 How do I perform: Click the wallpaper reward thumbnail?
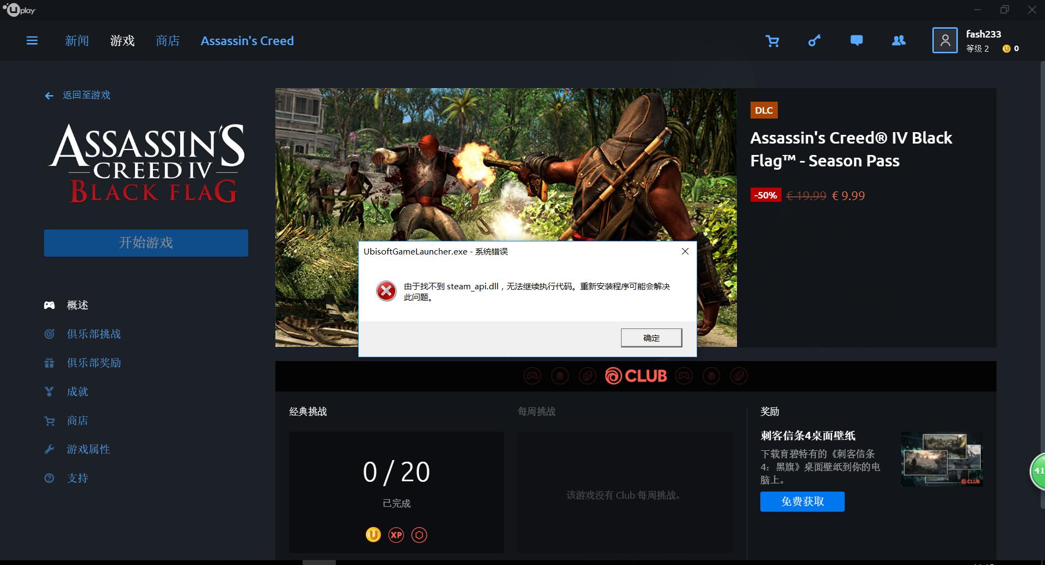tap(942, 459)
